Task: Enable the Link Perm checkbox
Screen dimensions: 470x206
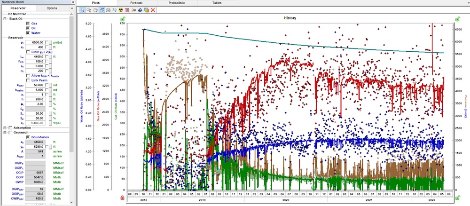Action: point(28,80)
